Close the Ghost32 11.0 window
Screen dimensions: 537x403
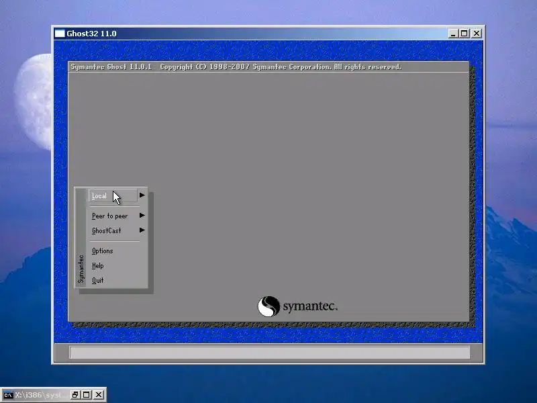click(477, 33)
